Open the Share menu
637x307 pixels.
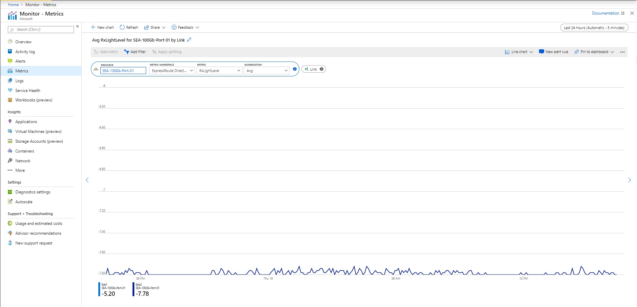tap(155, 27)
